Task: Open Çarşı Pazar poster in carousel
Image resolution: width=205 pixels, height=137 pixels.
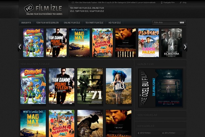Action: click(149, 43)
